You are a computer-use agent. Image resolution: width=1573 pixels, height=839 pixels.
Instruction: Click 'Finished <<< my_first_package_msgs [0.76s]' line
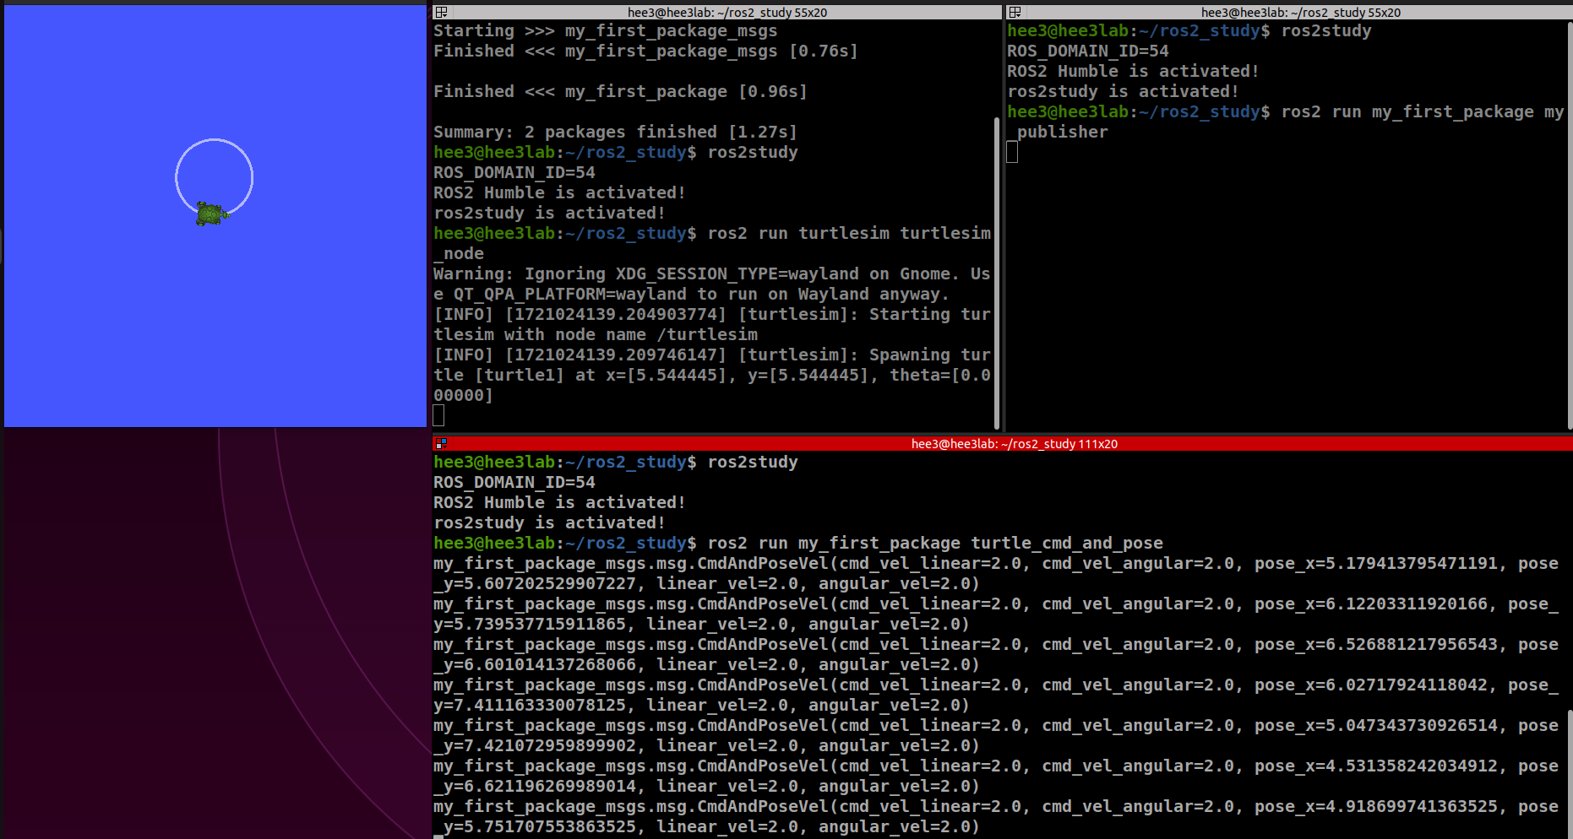point(645,51)
